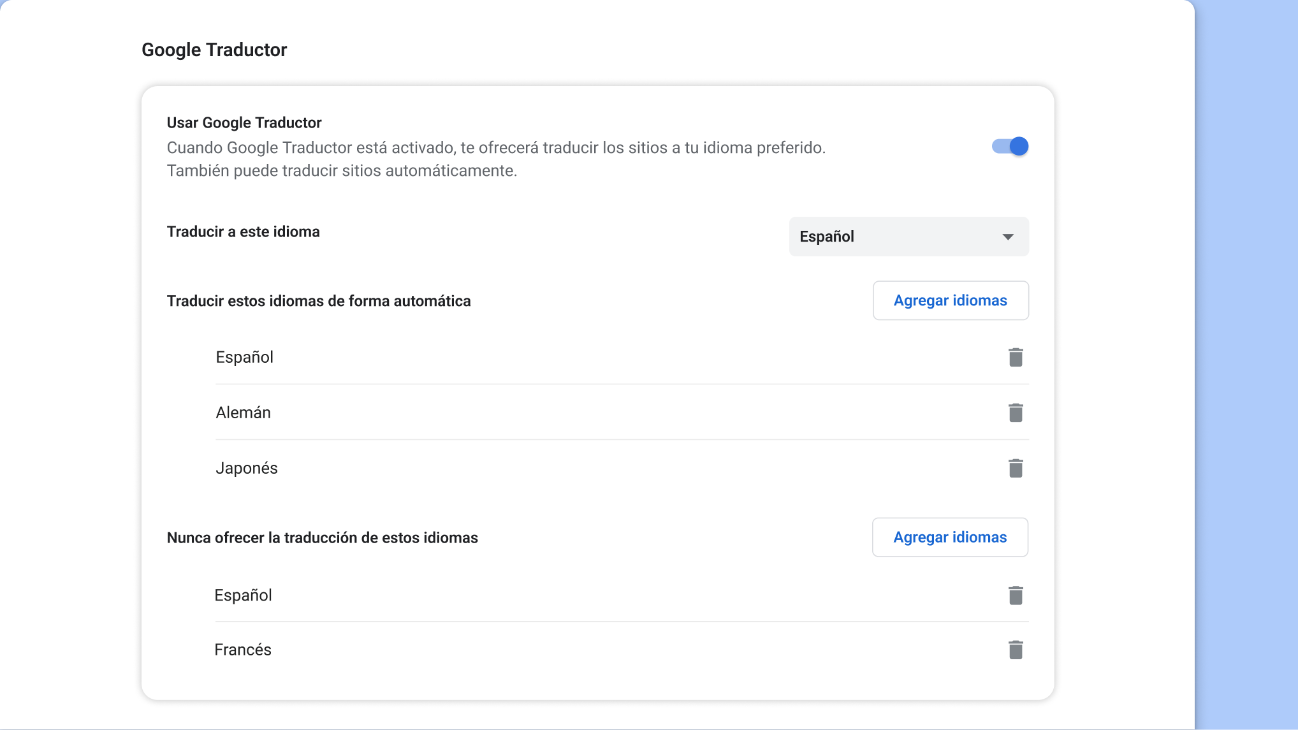
Task: Select the Alemán list entry
Action: click(x=243, y=412)
